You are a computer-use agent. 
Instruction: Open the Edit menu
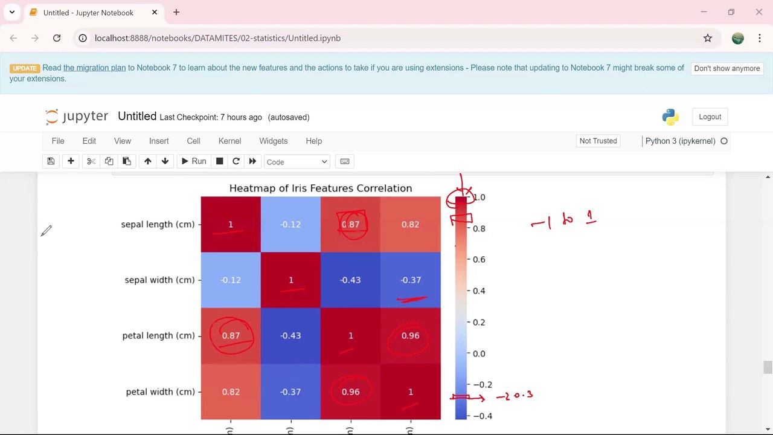(89, 141)
